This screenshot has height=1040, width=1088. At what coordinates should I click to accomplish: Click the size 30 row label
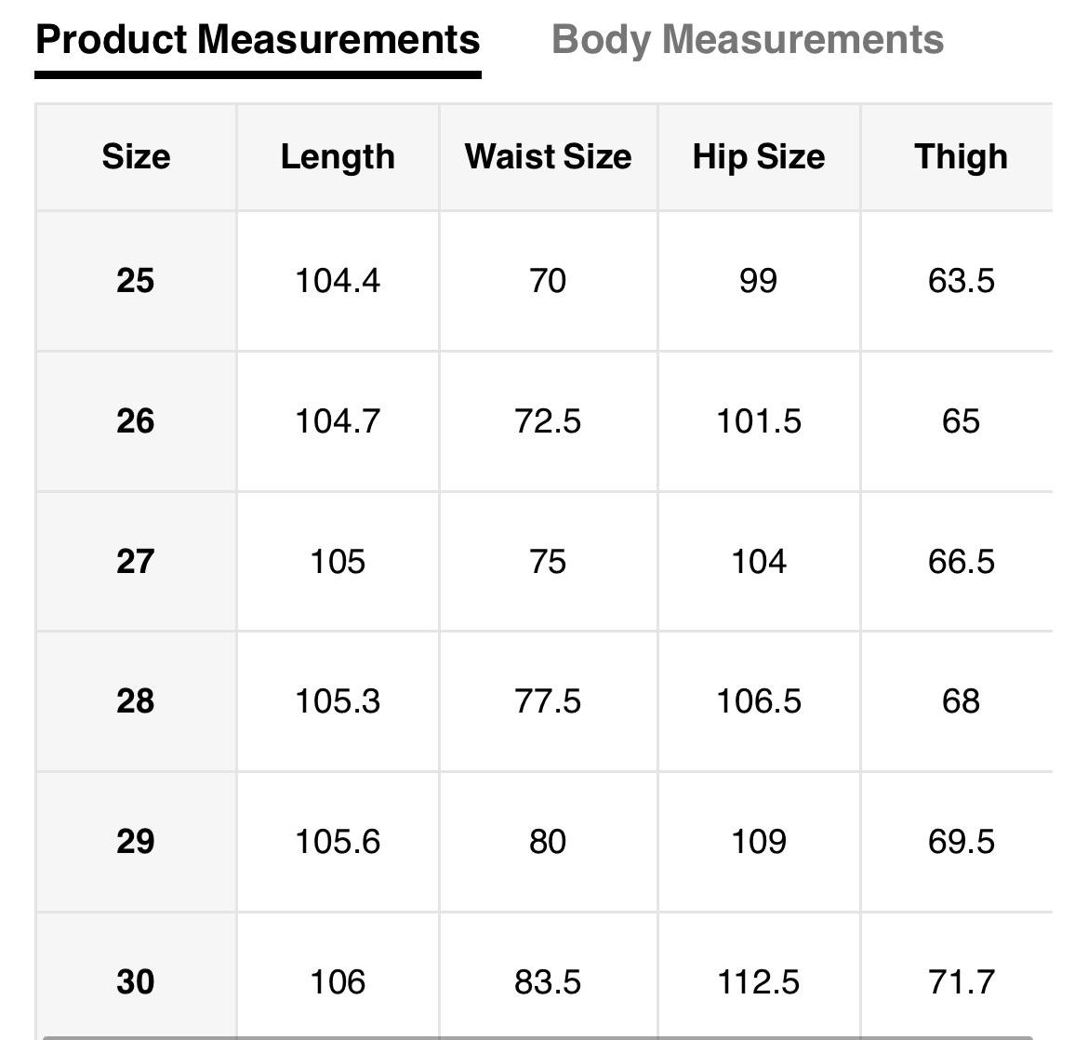[136, 981]
